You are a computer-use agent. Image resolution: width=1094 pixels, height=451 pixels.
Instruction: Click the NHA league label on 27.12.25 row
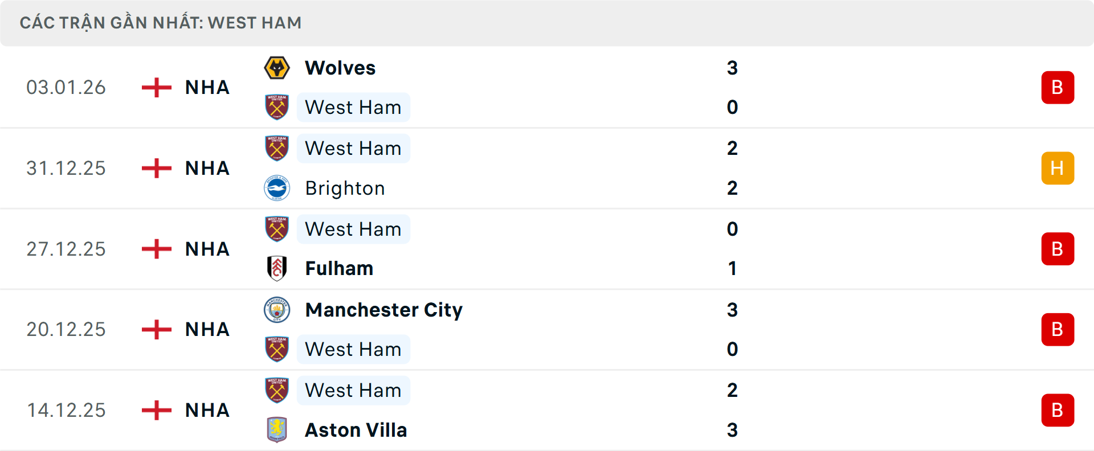(x=206, y=249)
